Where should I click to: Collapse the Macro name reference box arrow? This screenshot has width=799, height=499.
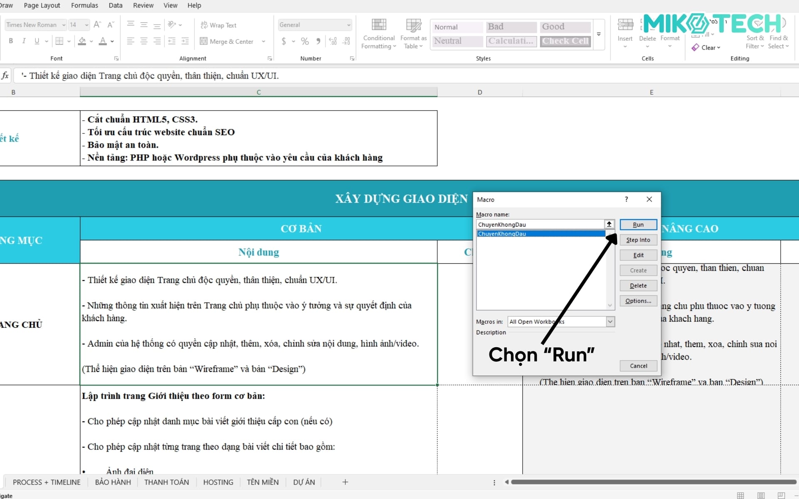point(609,224)
